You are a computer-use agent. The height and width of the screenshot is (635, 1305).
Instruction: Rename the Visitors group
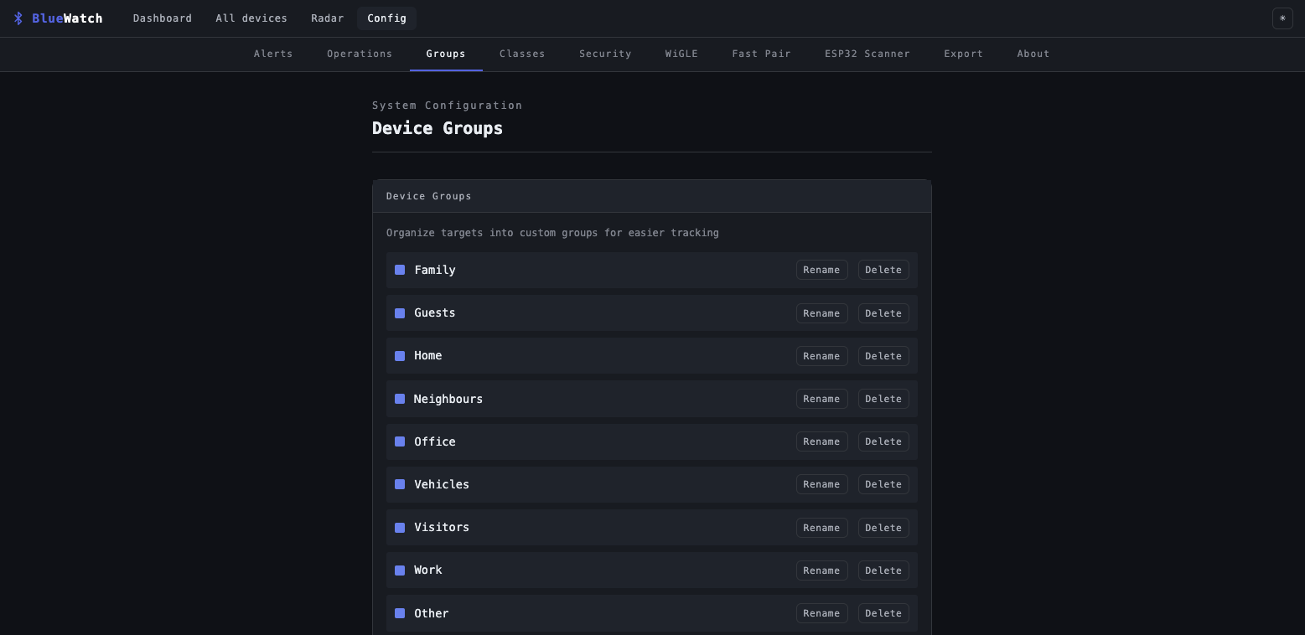click(821, 528)
